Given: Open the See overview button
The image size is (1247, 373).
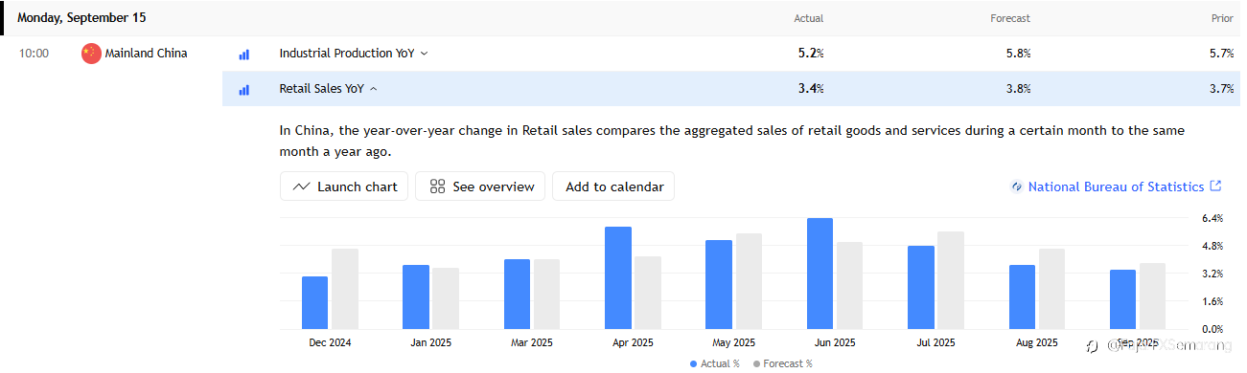Looking at the screenshot, I should [x=480, y=186].
